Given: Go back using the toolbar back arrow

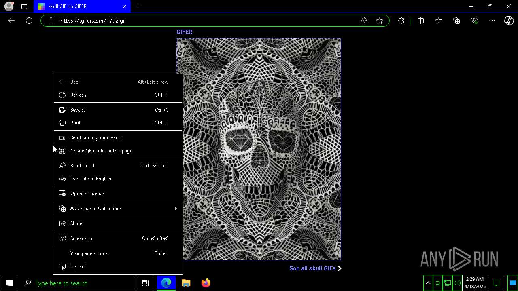Looking at the screenshot, I should [x=11, y=21].
